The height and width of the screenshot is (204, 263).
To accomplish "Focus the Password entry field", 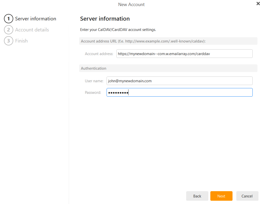I will click(179, 92).
